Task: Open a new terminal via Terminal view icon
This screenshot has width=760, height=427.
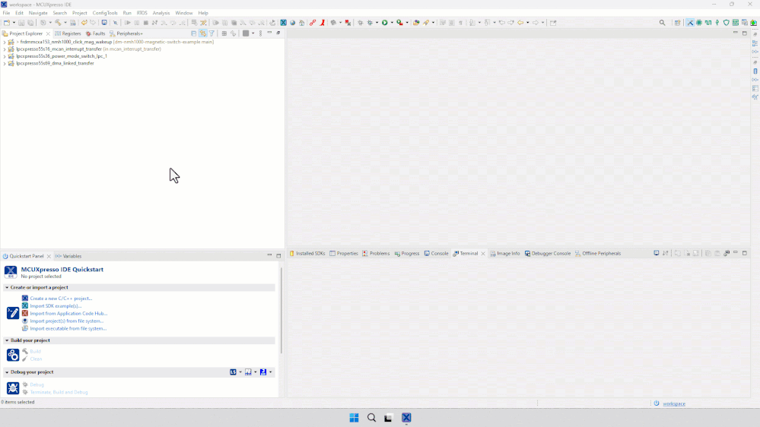Action: click(657, 253)
